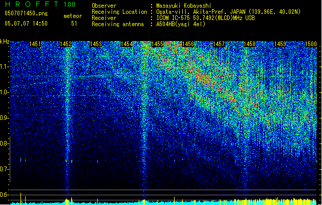Click the 1455 time marker

(157, 44)
